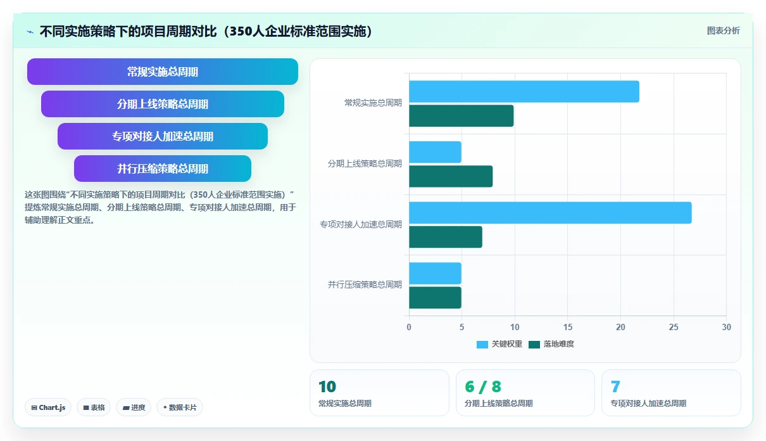Click the 分期上线策略总周期 y-axis label
The width and height of the screenshot is (766, 441).
click(365, 163)
